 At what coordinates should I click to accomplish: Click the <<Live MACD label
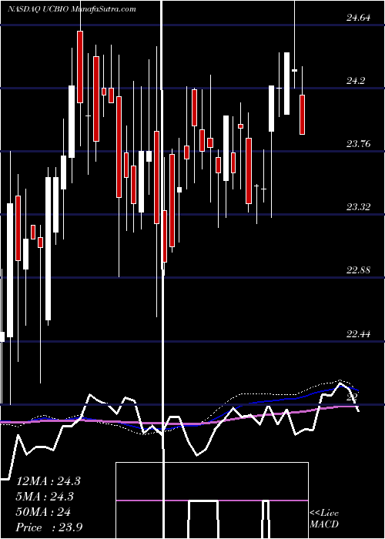click(324, 518)
